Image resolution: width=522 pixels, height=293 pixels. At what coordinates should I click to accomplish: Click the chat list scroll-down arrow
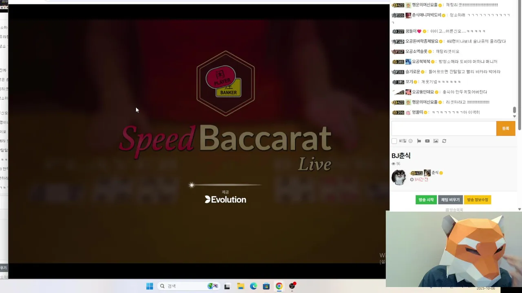[x=514, y=116]
